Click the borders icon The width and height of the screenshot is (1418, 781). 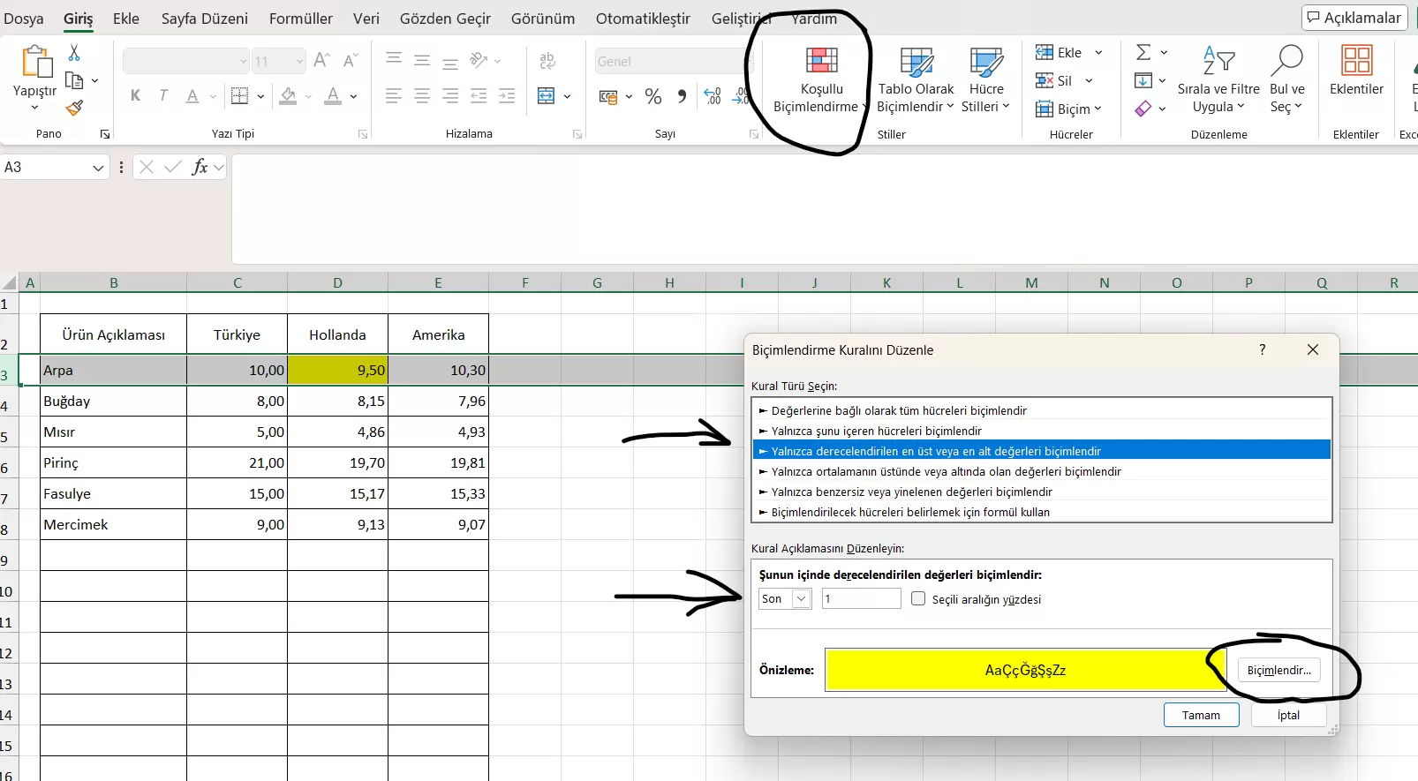[239, 96]
